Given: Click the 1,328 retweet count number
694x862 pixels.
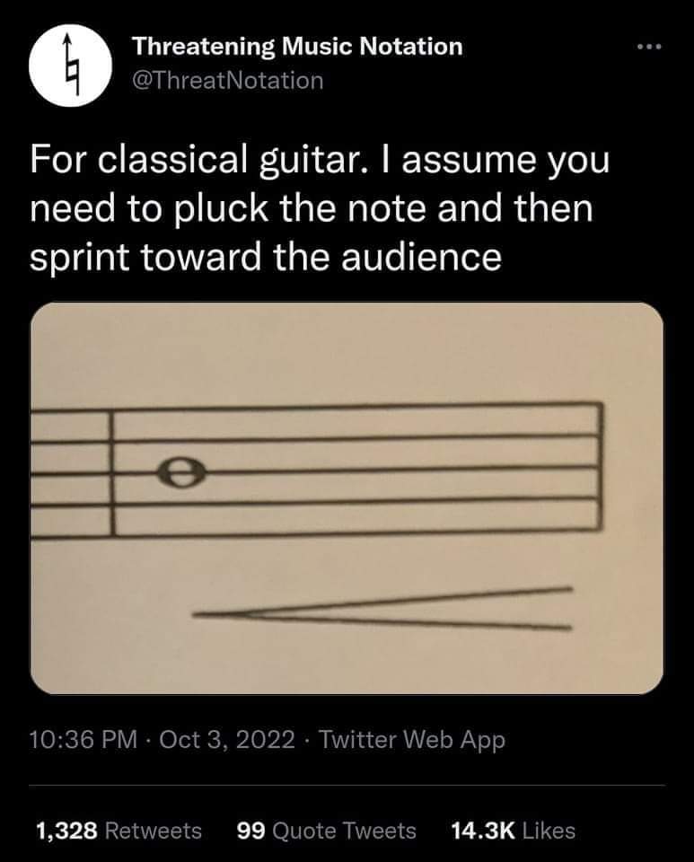Looking at the screenshot, I should coord(67,831).
